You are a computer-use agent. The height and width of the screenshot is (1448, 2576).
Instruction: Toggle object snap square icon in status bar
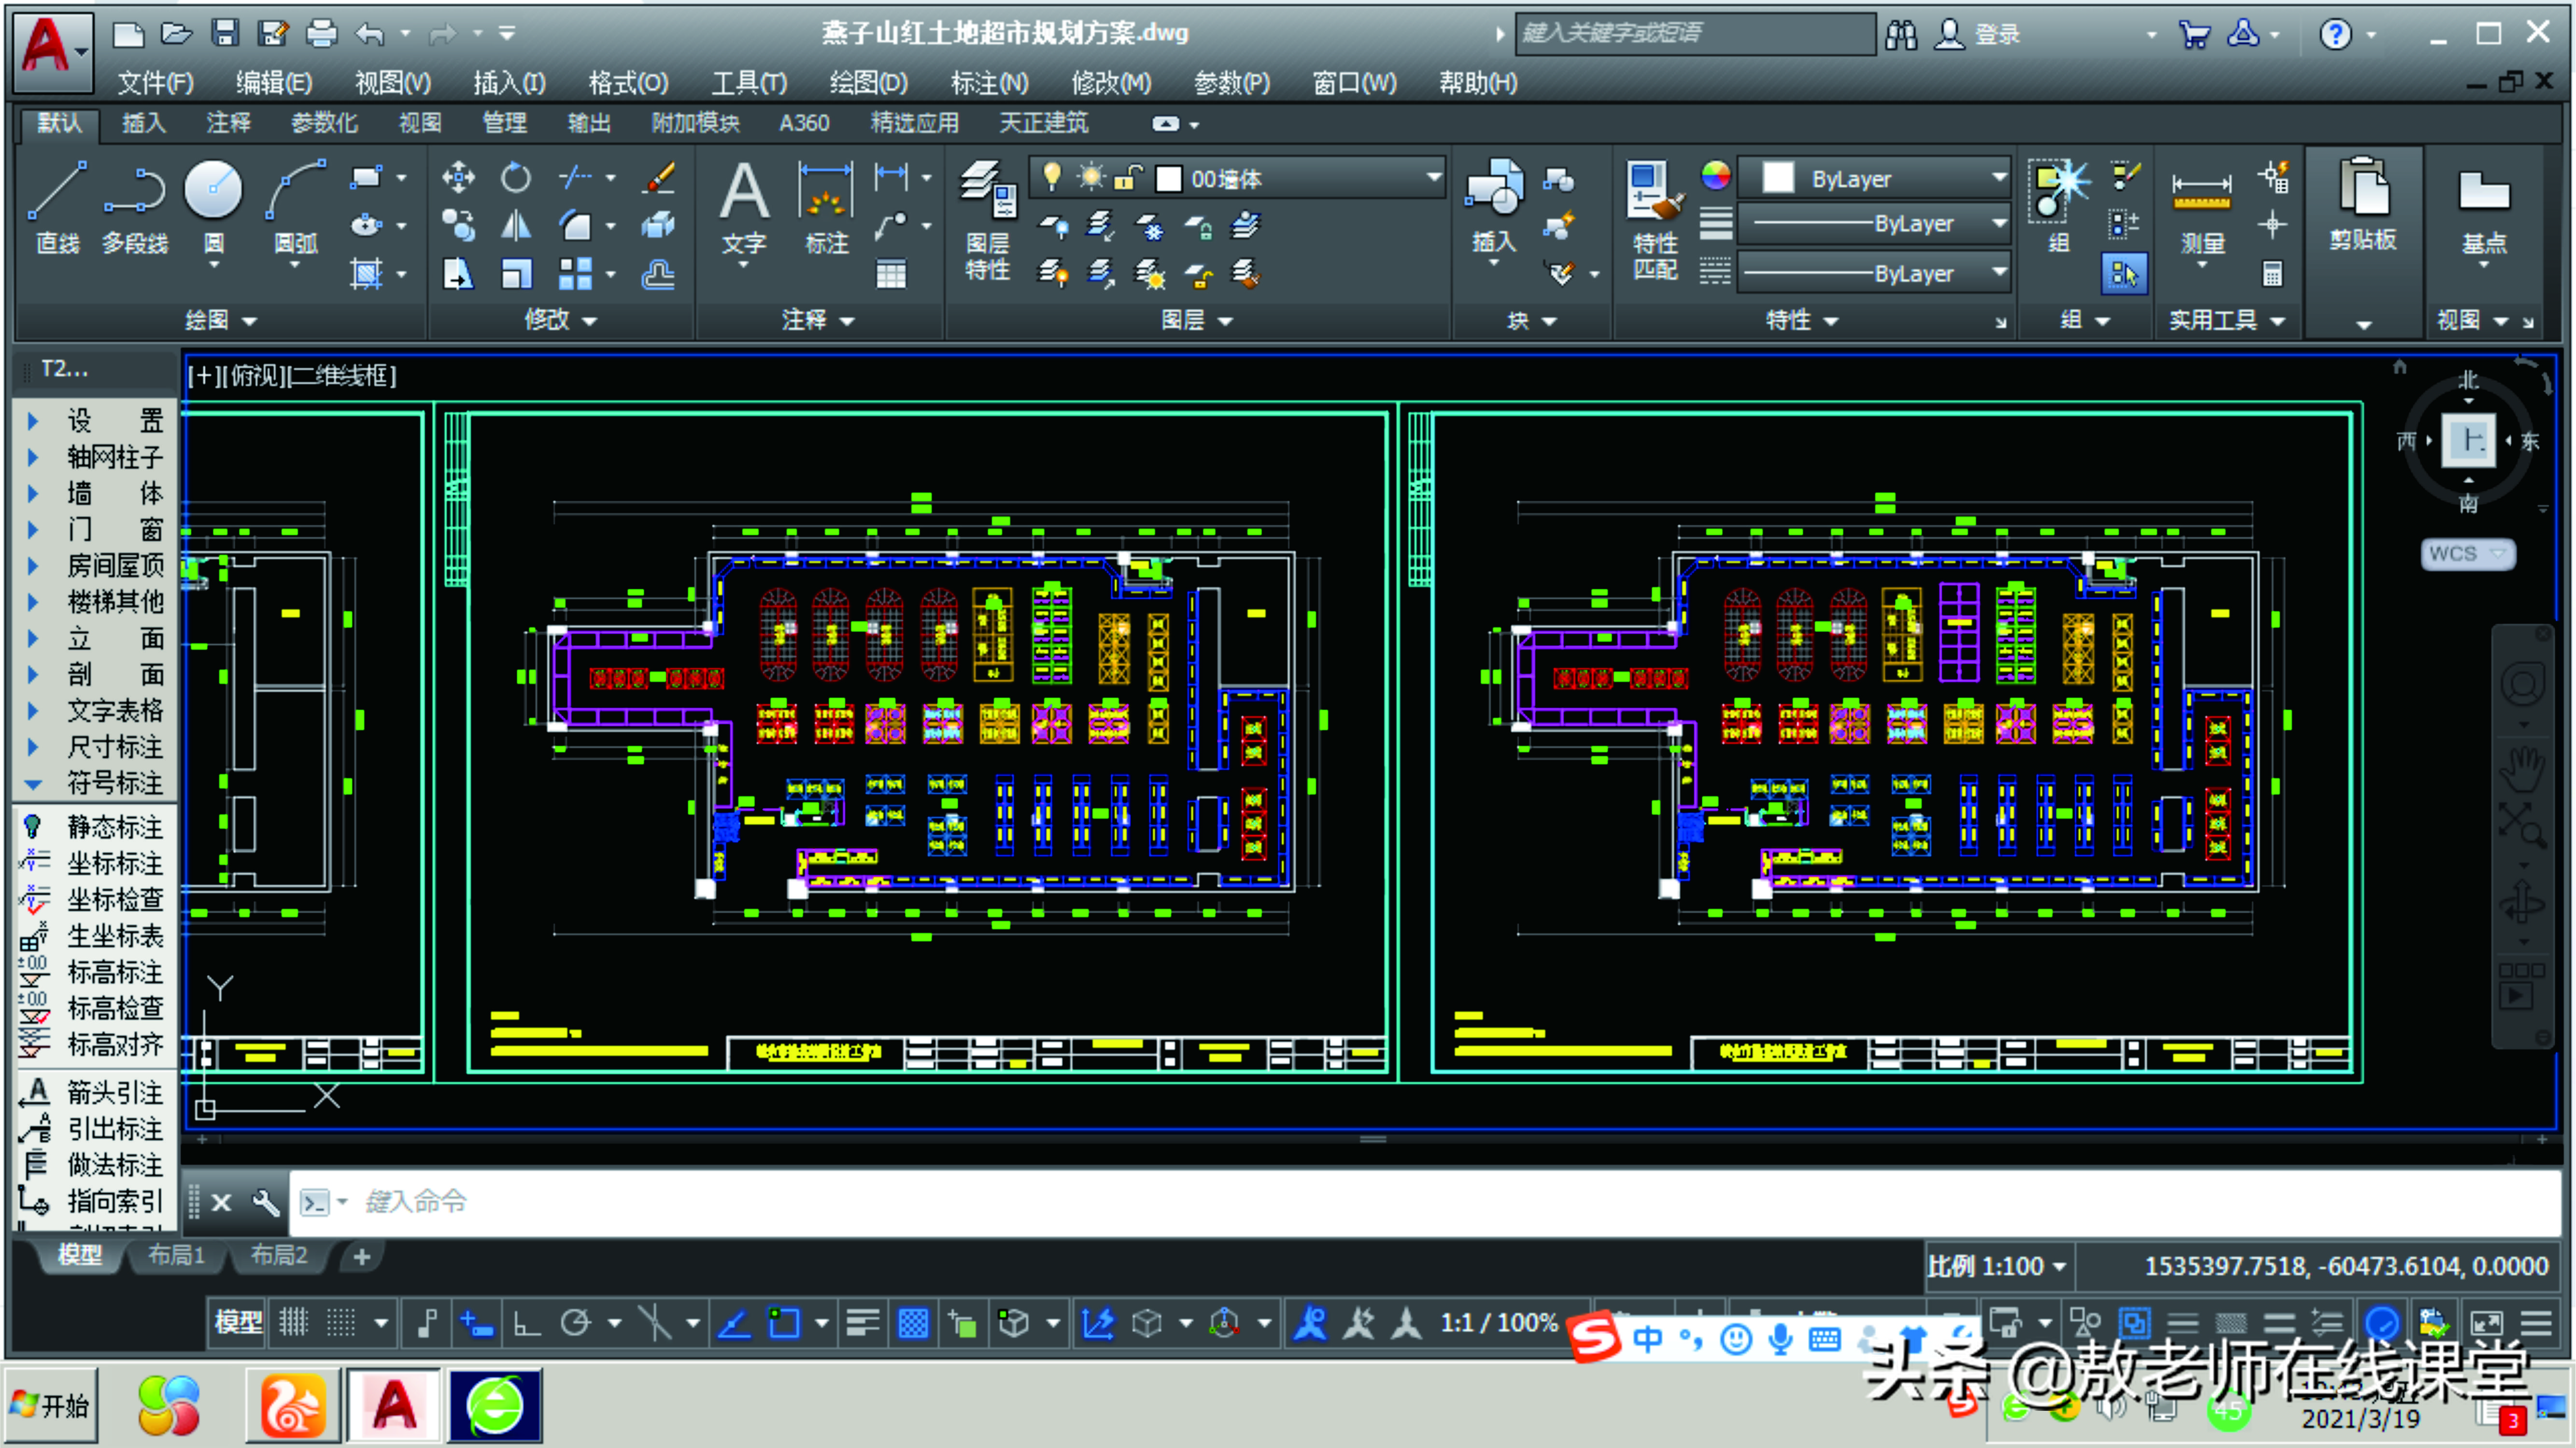(x=784, y=1323)
